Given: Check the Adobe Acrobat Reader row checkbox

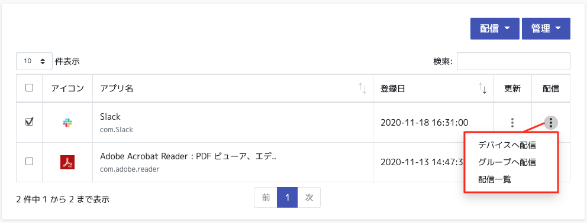Looking at the screenshot, I should click(29, 162).
